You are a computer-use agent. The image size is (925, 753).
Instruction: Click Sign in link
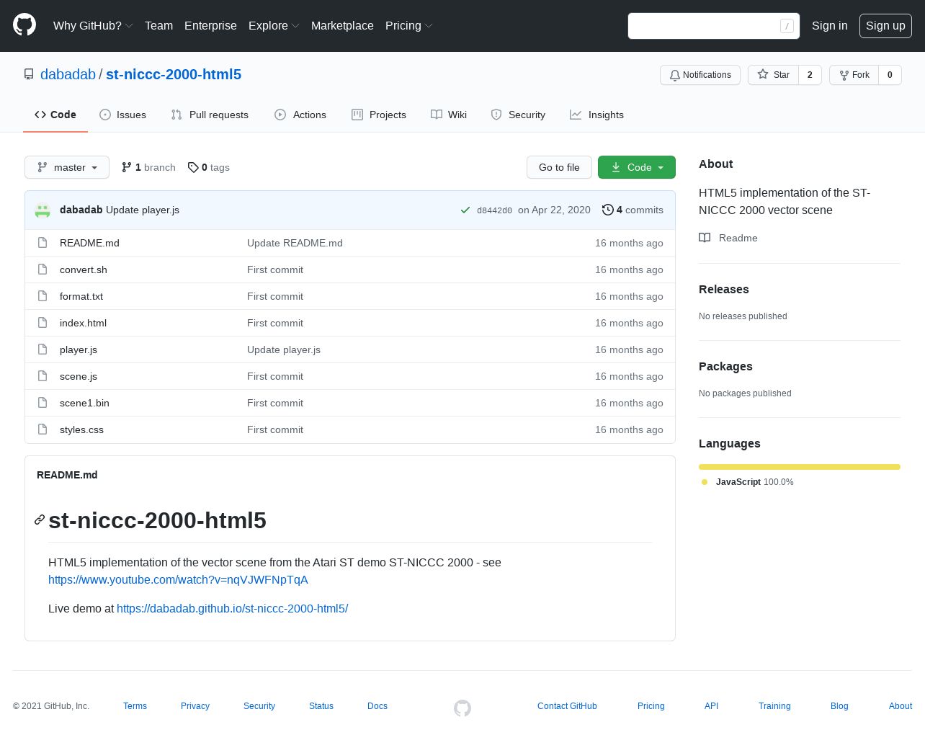click(829, 25)
